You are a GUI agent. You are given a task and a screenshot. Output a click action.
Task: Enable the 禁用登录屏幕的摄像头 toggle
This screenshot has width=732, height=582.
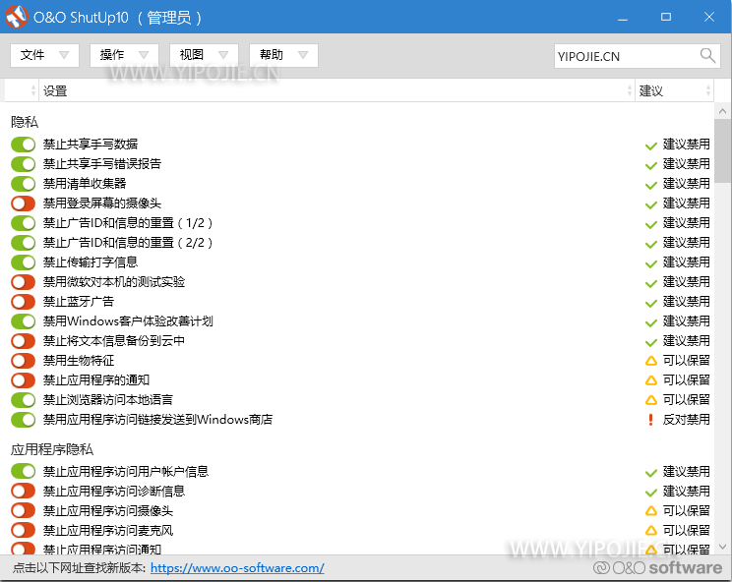[x=23, y=204]
